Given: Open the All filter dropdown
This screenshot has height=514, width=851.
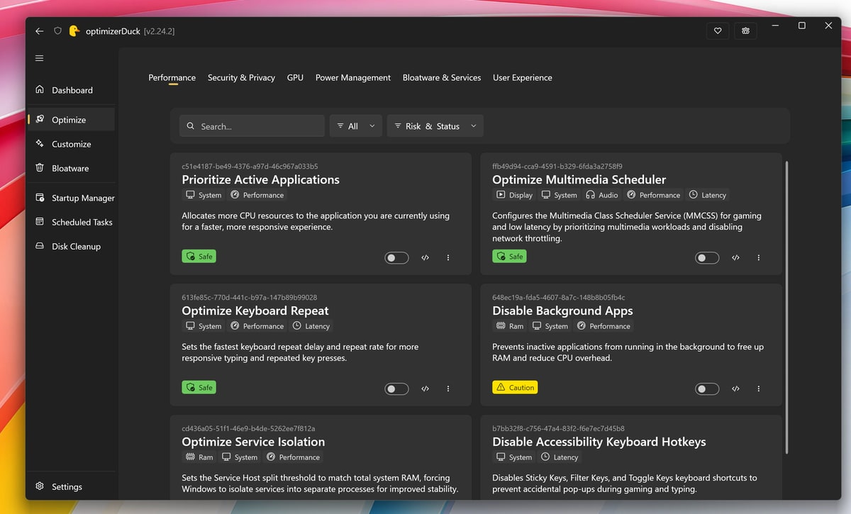Looking at the screenshot, I should click(x=356, y=126).
